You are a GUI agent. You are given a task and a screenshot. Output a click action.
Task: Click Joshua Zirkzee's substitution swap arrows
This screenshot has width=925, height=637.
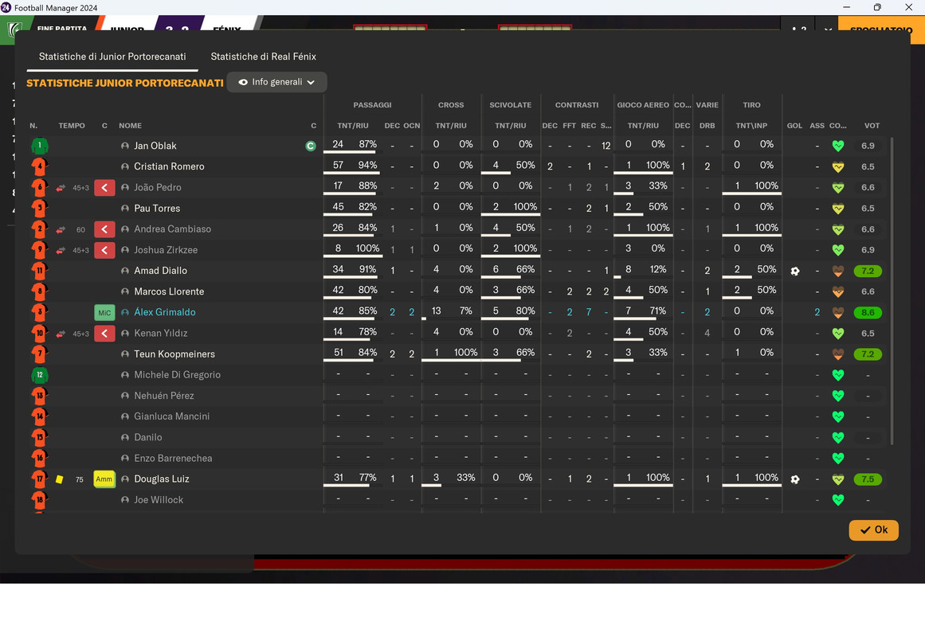61,250
